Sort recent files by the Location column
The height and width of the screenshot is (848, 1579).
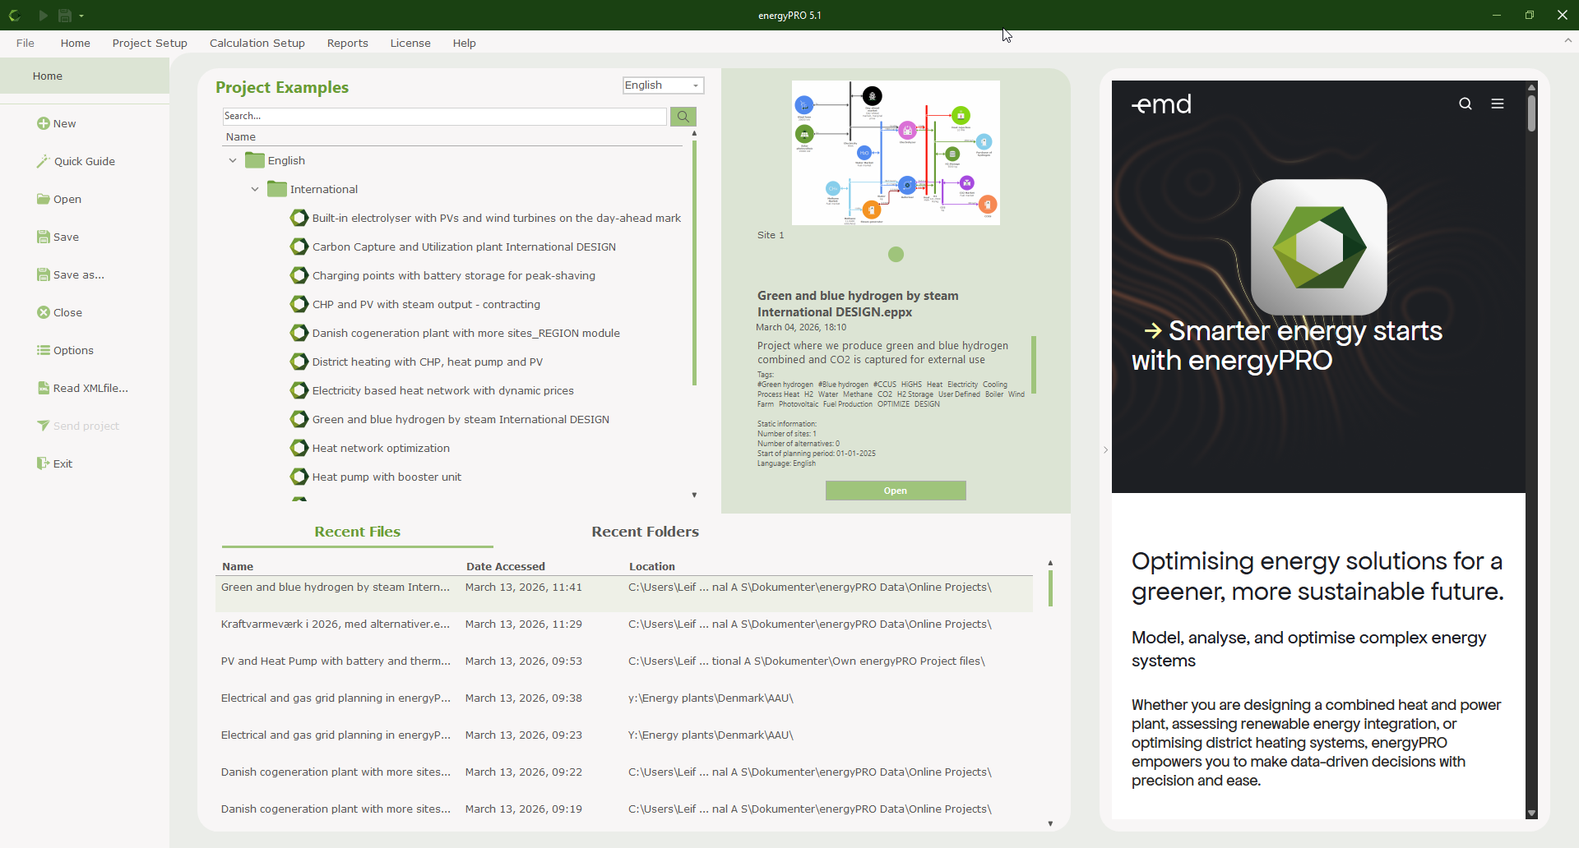(x=652, y=566)
